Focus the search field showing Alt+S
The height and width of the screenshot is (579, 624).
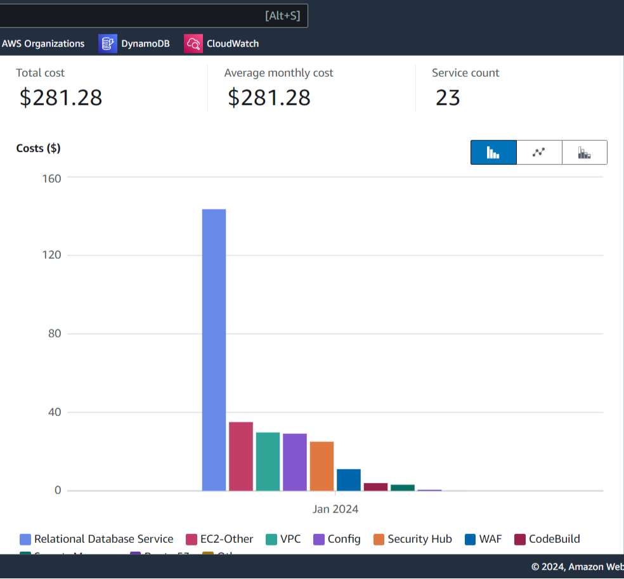pos(152,15)
